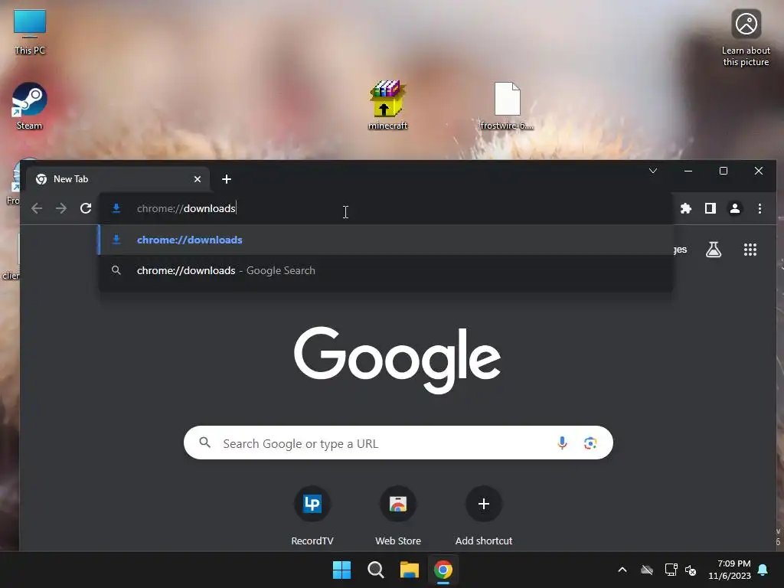
Task: Focus the Search Google or type a URL box
Action: point(398,443)
